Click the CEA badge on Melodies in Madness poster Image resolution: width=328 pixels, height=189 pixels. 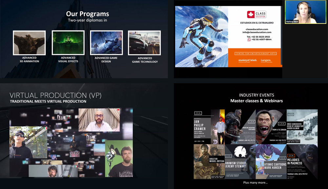291,156
